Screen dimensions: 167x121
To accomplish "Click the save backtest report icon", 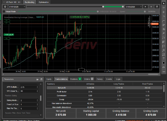I will pyautogui.click(x=157, y=7).
